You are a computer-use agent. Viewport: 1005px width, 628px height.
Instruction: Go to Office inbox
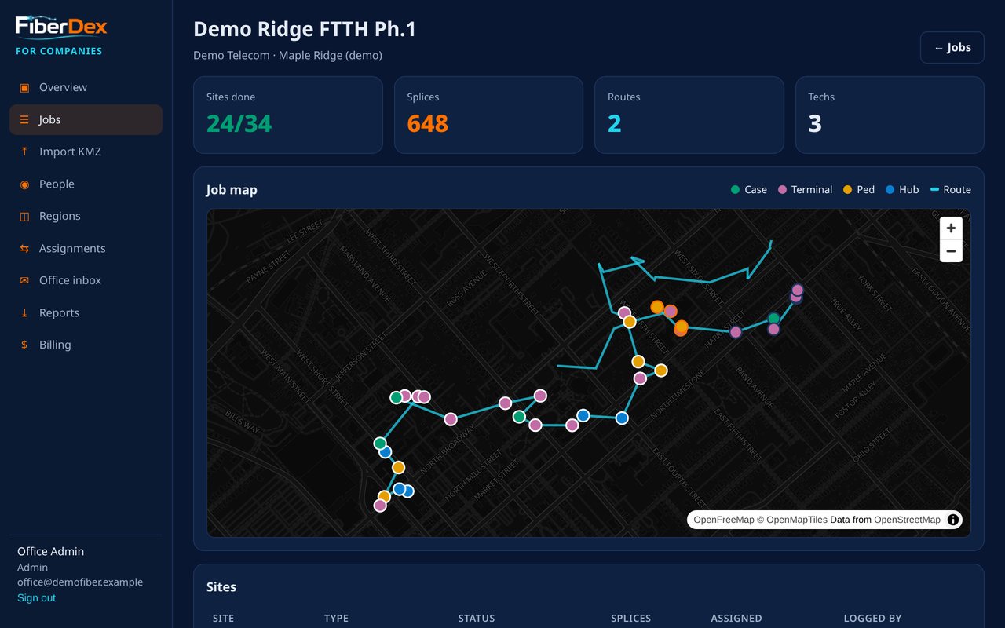[86, 280]
